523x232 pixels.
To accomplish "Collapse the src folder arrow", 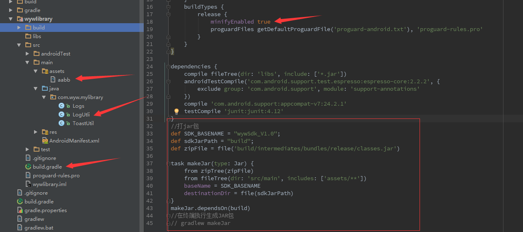I will coord(19,45).
